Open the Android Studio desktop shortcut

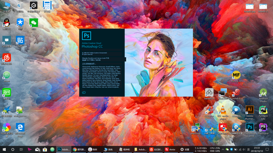pyautogui.click(x=263, y=95)
